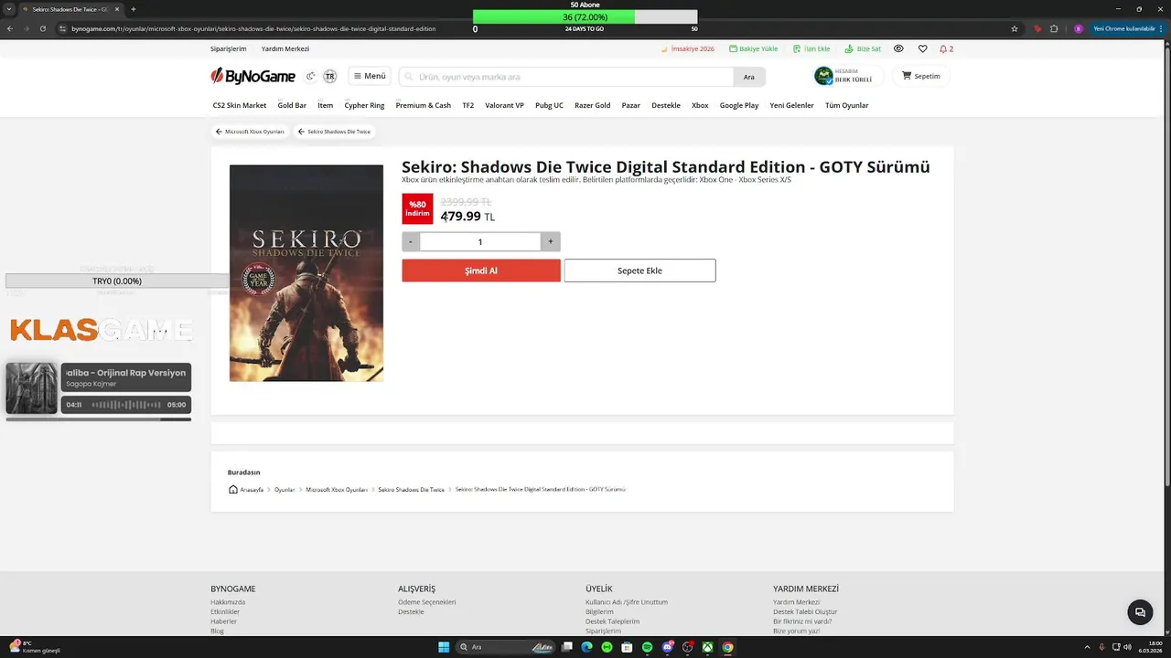Click the ByNoGame logo
Viewport: 1171px width, 658px height.
pos(252,76)
